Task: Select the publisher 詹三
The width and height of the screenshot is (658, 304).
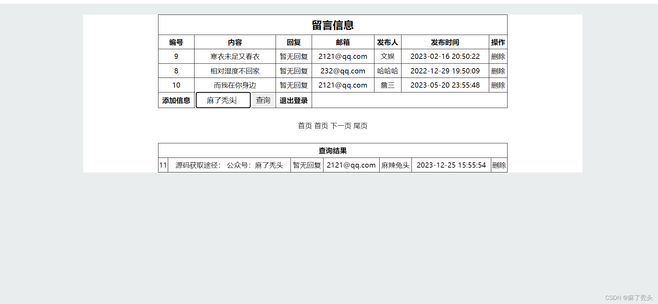Action: click(x=388, y=85)
